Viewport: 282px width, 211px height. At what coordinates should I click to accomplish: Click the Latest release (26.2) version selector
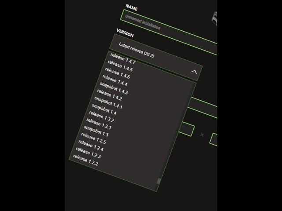156,57
